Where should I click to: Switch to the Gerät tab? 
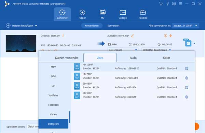pos(166,58)
